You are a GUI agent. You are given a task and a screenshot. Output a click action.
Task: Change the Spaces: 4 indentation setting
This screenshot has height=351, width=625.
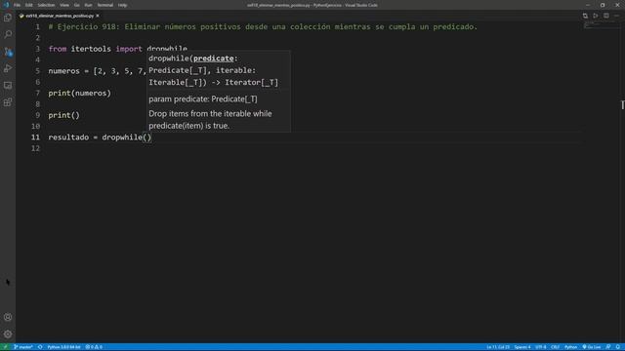tap(522, 347)
